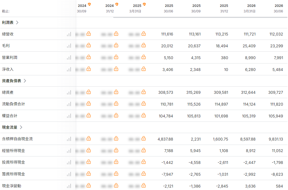Click the 經營所得現金 value 11,052
The height and width of the screenshot is (190, 288).
click(277, 151)
